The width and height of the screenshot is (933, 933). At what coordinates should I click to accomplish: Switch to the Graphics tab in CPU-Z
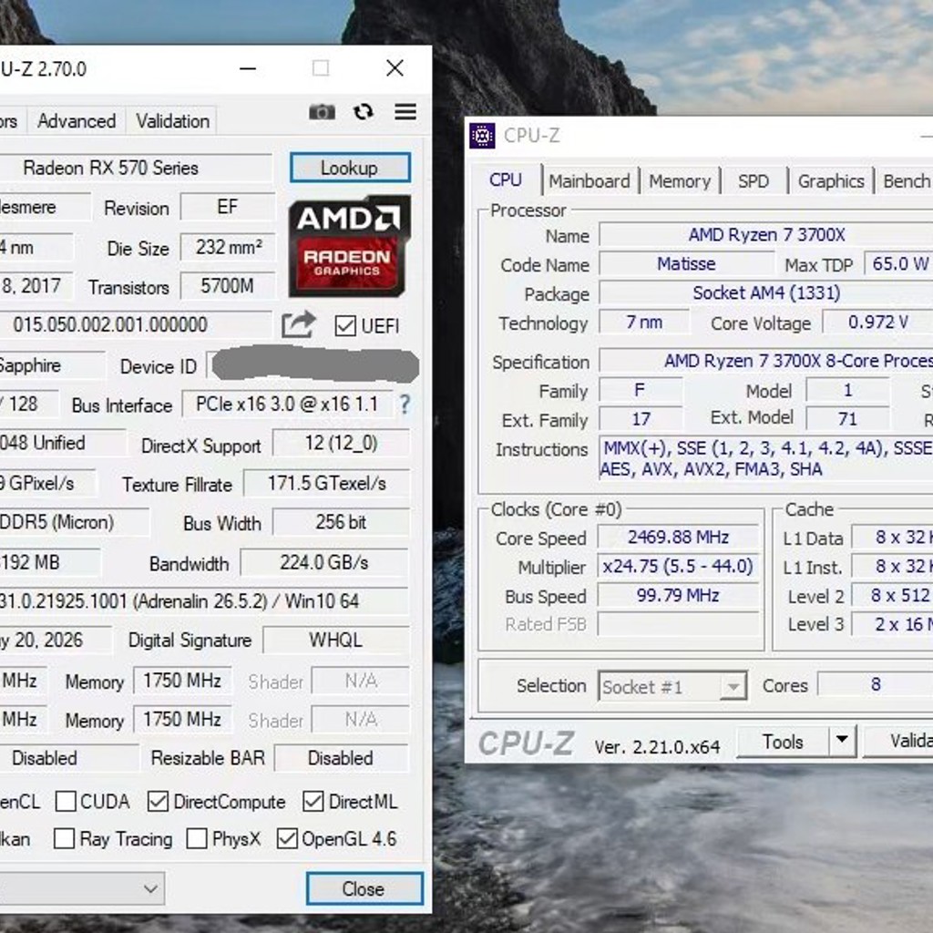(831, 181)
